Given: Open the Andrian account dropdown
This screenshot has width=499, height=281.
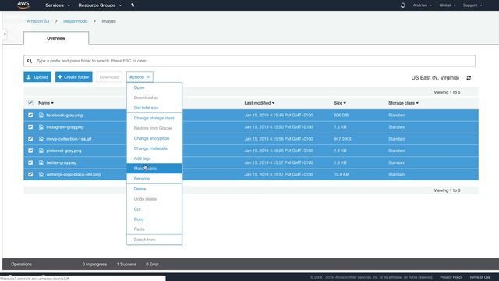Looking at the screenshot, I should click(423, 5).
